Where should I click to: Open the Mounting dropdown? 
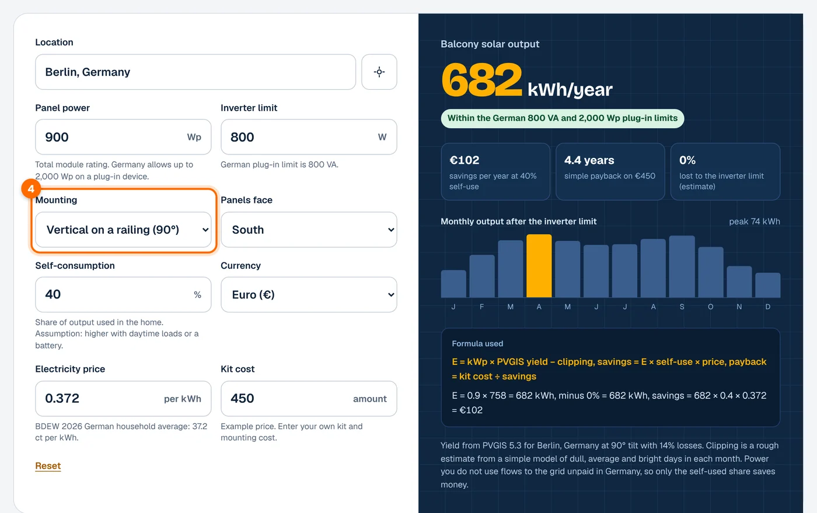tap(123, 230)
